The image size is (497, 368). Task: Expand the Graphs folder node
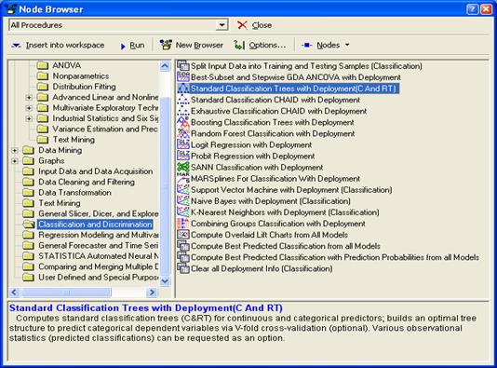click(x=15, y=161)
